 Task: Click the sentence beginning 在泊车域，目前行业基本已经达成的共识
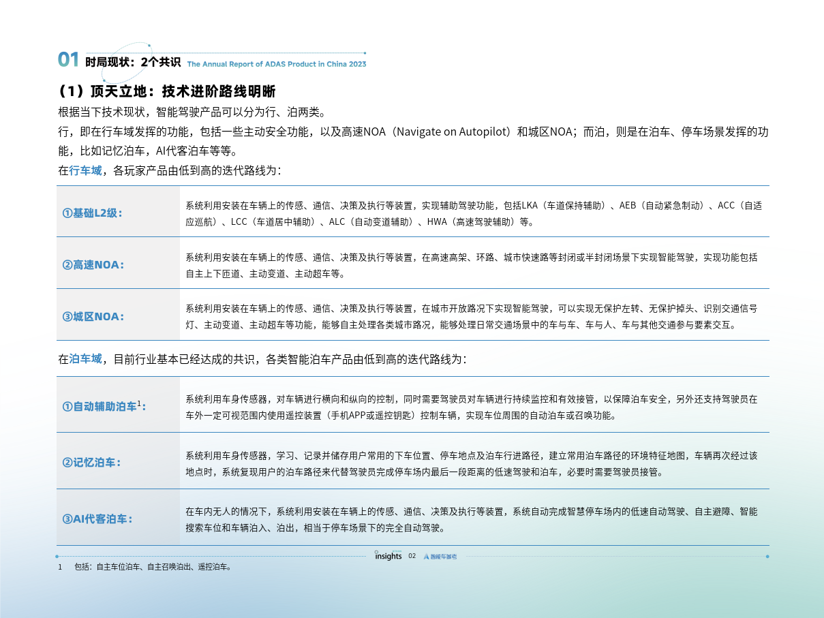click(x=262, y=359)
